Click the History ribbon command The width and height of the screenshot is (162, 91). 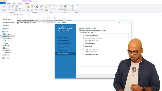67,10
